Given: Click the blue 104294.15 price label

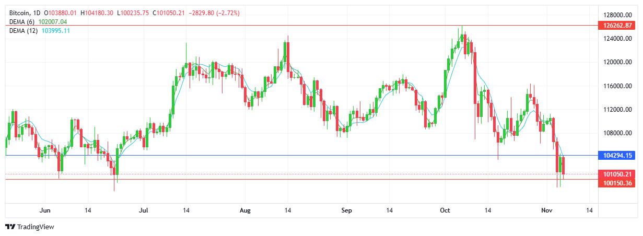Looking at the screenshot, I should pyautogui.click(x=617, y=156).
